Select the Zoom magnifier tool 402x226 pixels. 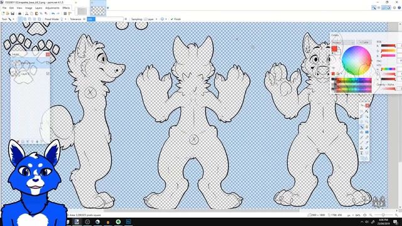coord(367,122)
